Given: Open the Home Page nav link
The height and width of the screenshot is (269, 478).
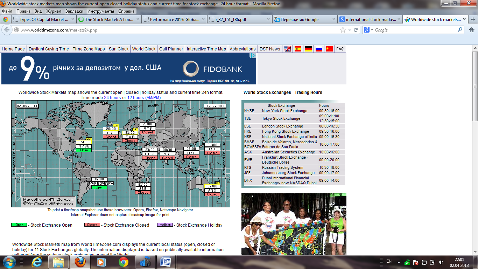Looking at the screenshot, I should [13, 49].
